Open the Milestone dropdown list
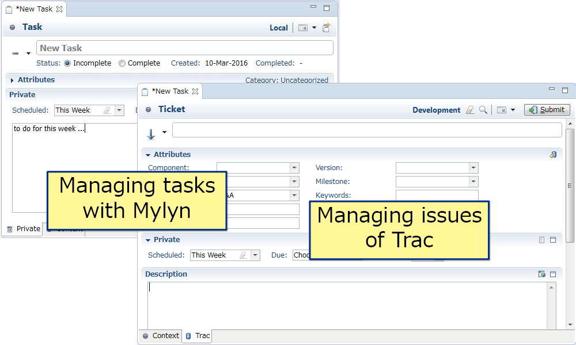The width and height of the screenshot is (576, 345). tap(473, 182)
